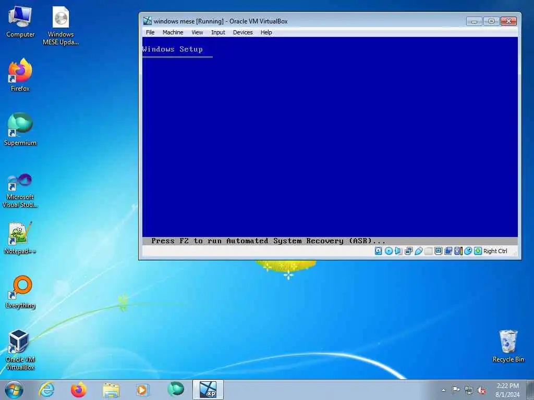Select the Firefox desktop shortcut
The width and height of the screenshot is (534, 400).
click(x=20, y=75)
